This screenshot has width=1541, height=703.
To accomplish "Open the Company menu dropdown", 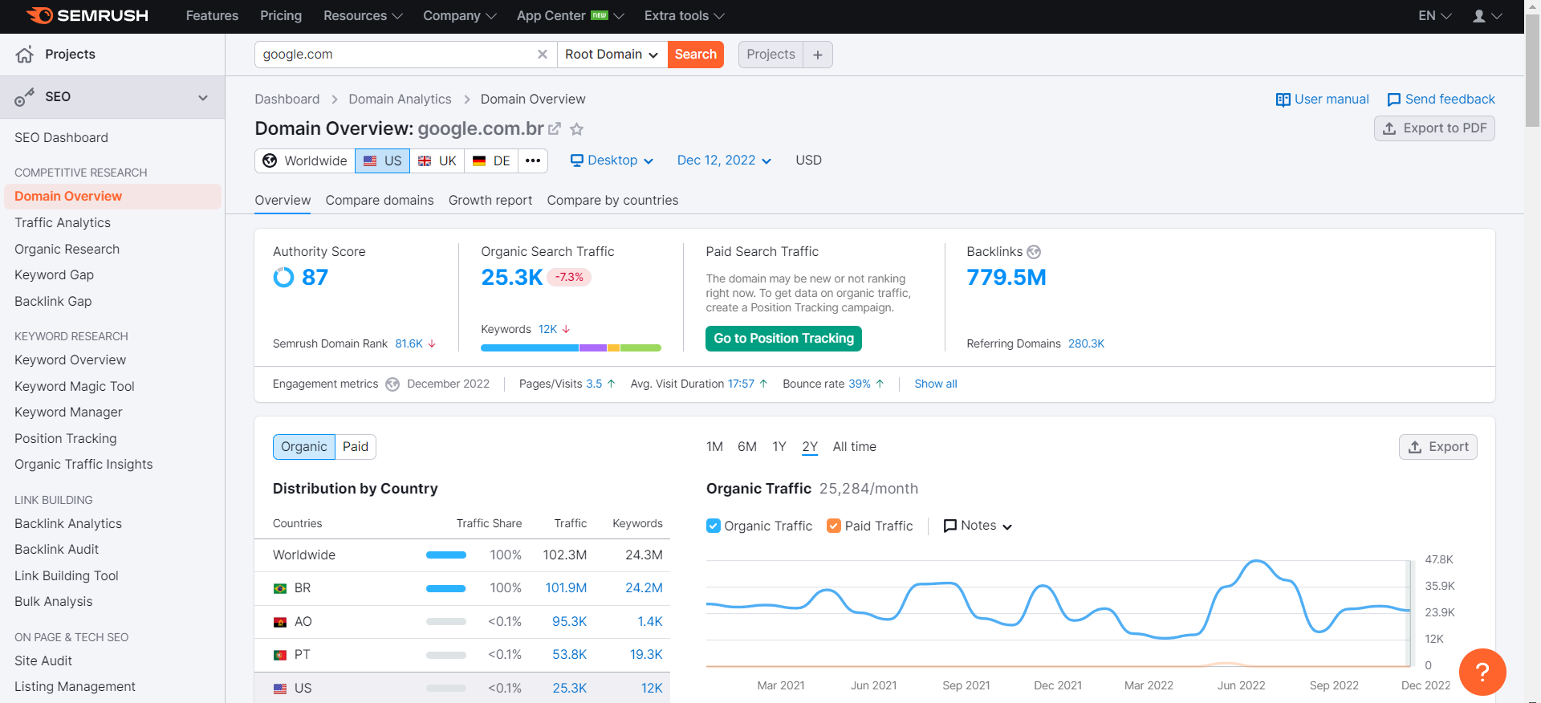I will click(x=460, y=16).
